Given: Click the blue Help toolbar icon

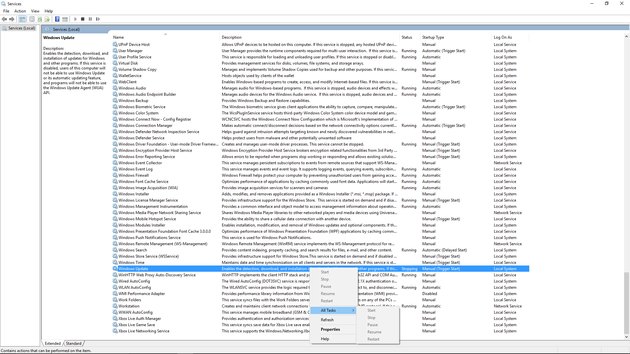Looking at the screenshot, I should point(57,19).
